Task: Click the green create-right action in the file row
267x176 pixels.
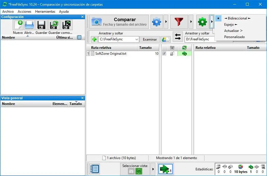Action: [184, 54]
